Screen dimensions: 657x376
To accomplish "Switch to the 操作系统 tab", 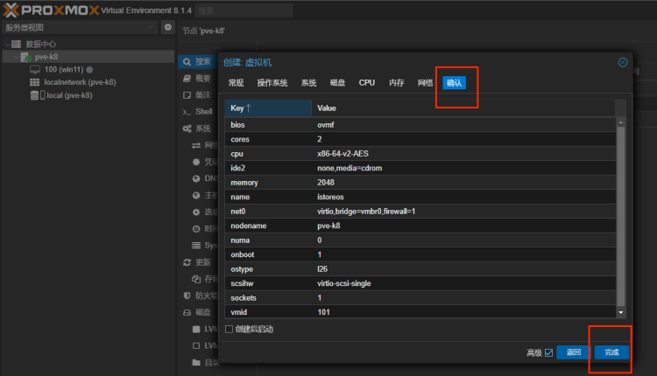I will tap(272, 83).
